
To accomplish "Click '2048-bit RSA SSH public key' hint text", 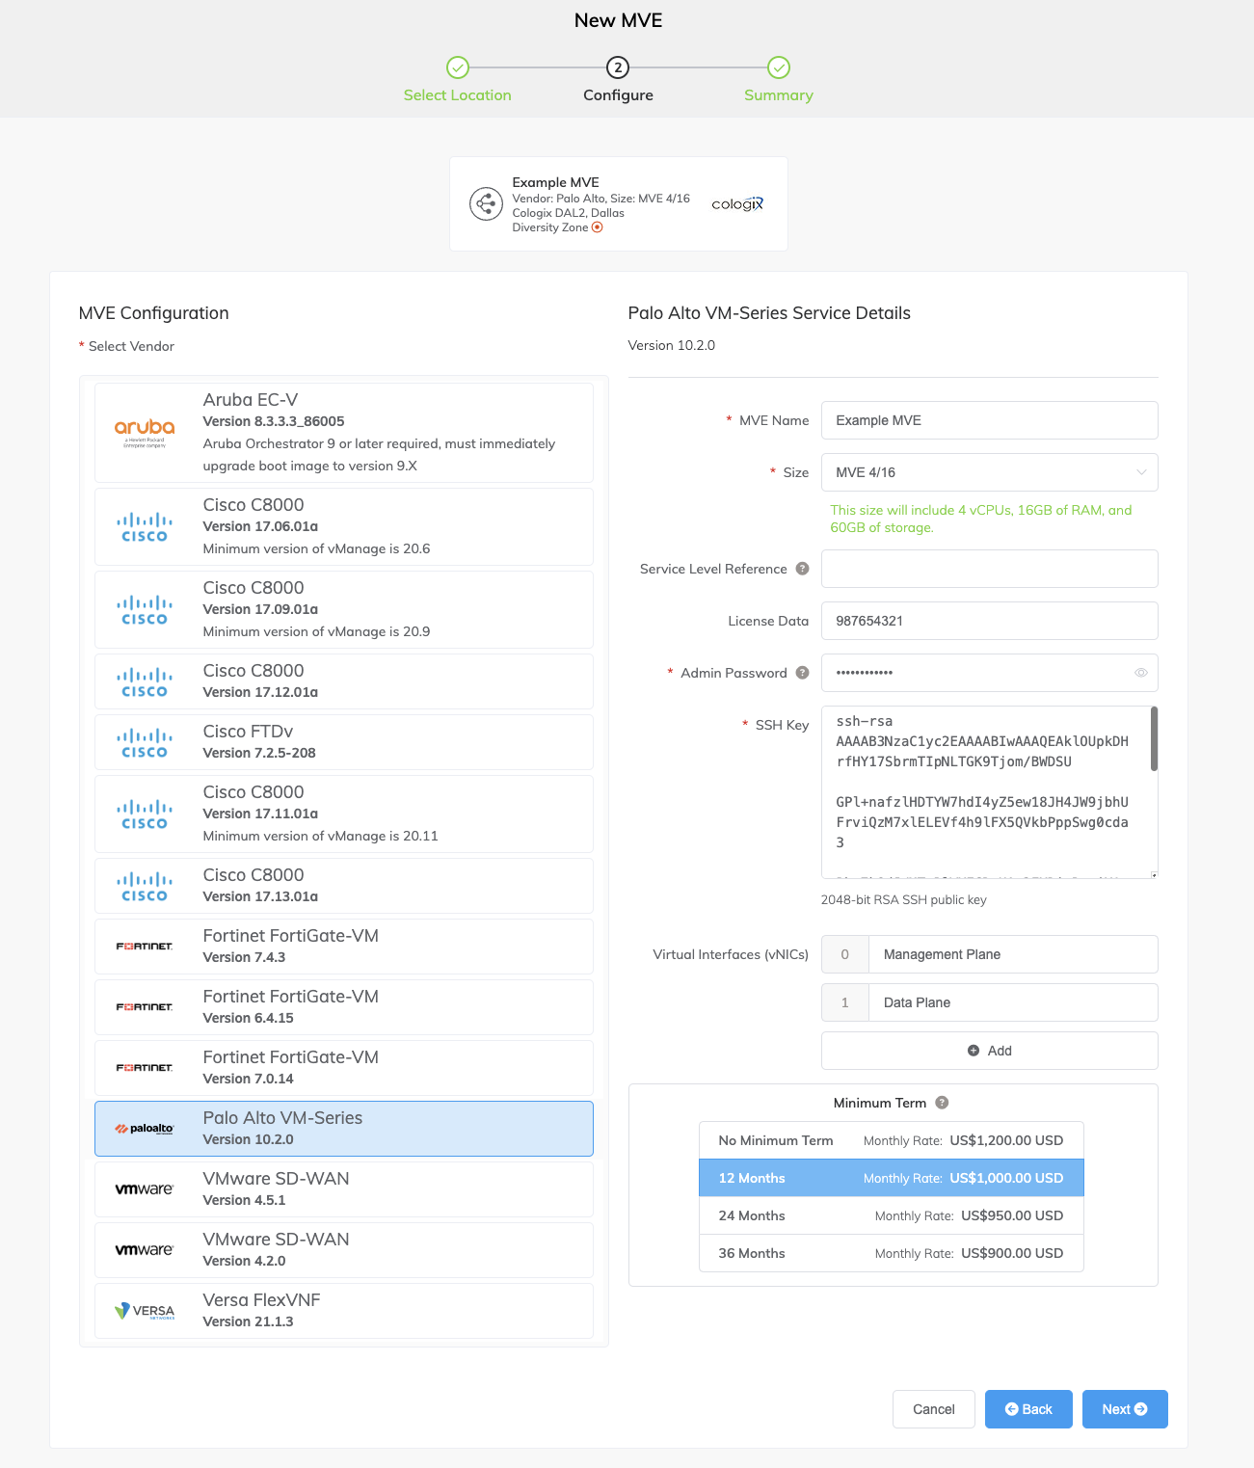I will (x=904, y=899).
